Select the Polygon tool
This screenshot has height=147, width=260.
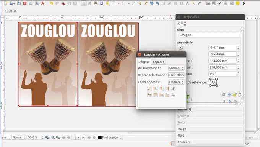(x=124, y=3)
